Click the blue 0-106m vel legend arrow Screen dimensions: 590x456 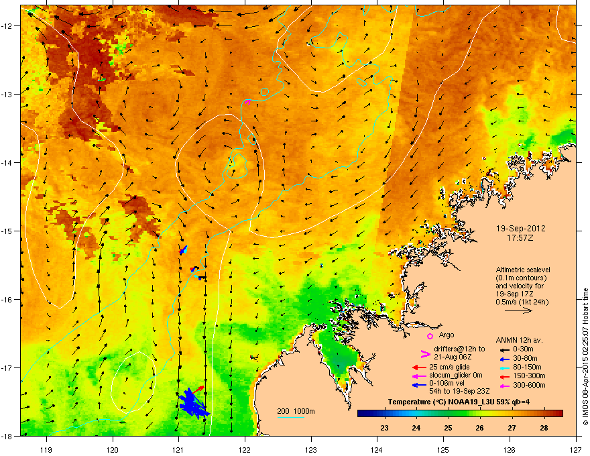coord(419,385)
